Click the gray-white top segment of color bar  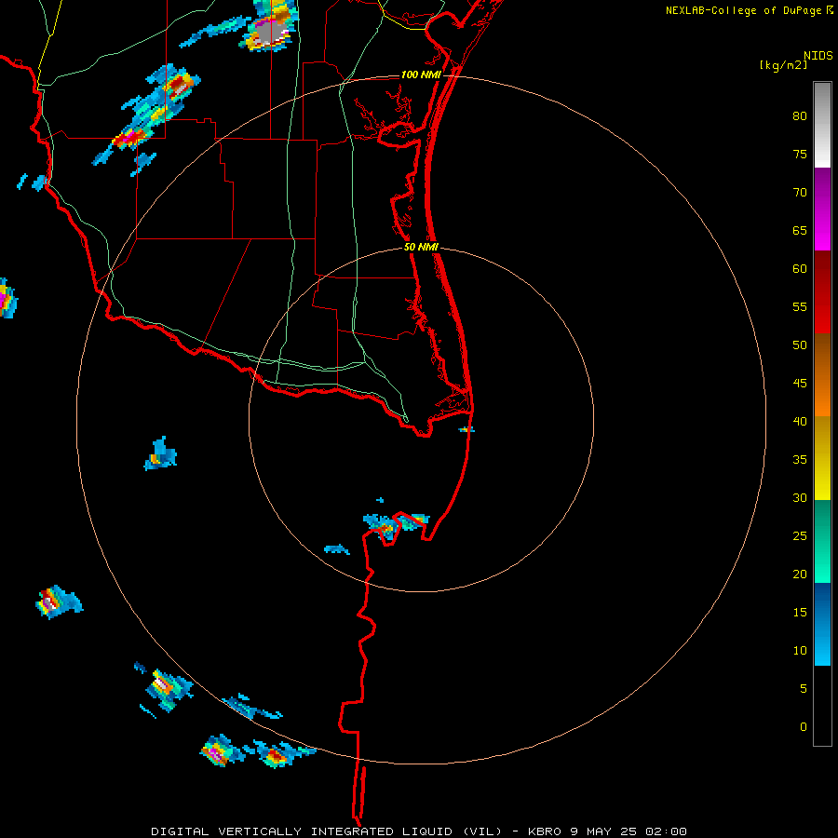point(822,125)
